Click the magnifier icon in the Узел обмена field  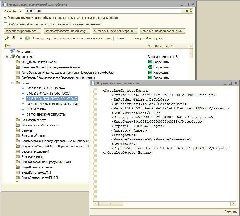pos(191,11)
